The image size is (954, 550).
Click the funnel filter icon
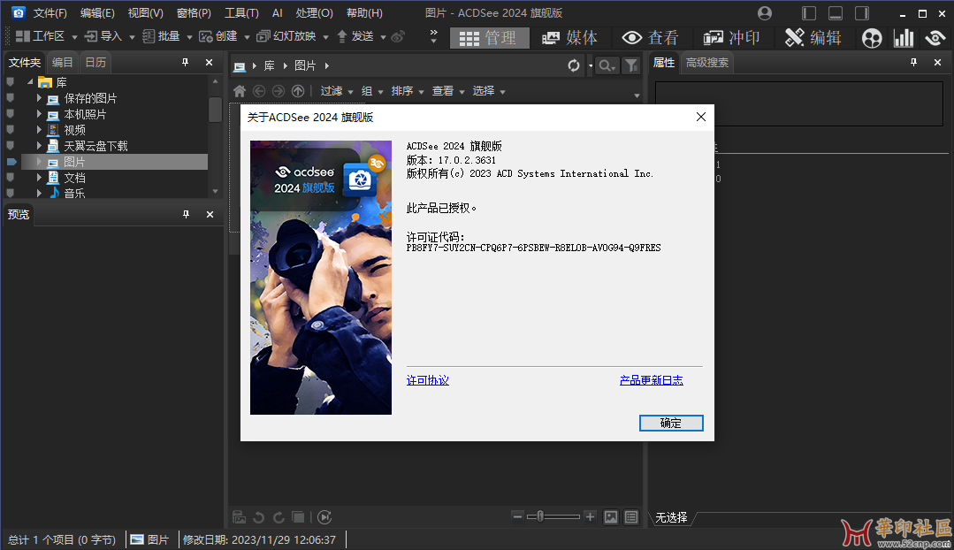point(631,65)
